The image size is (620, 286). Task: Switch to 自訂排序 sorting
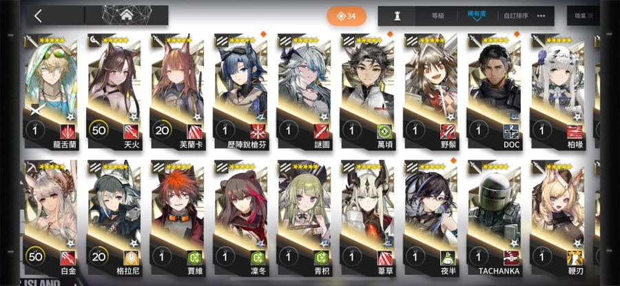coord(515,17)
